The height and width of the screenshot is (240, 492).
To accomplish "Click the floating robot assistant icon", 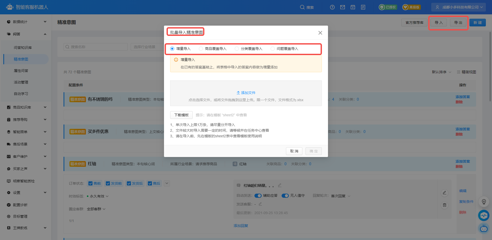I will (x=484, y=228).
